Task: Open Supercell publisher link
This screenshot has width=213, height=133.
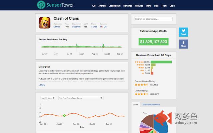Action: click(76, 27)
